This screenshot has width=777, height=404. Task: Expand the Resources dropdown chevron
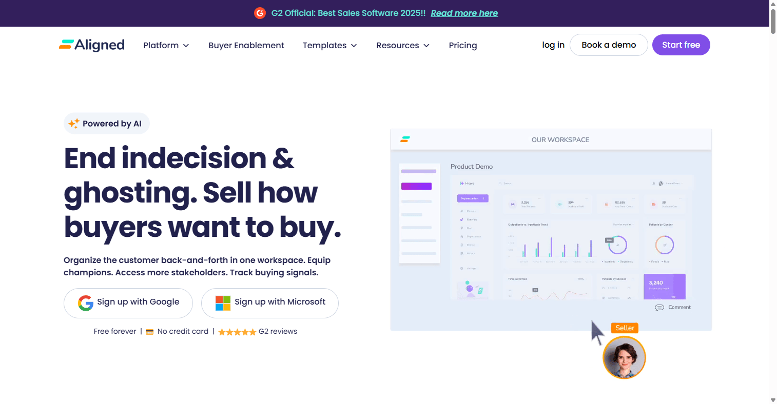426,46
